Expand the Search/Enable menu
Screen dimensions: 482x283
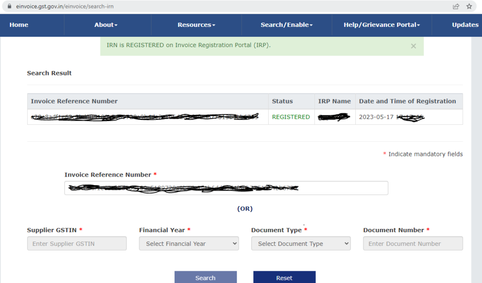click(287, 25)
